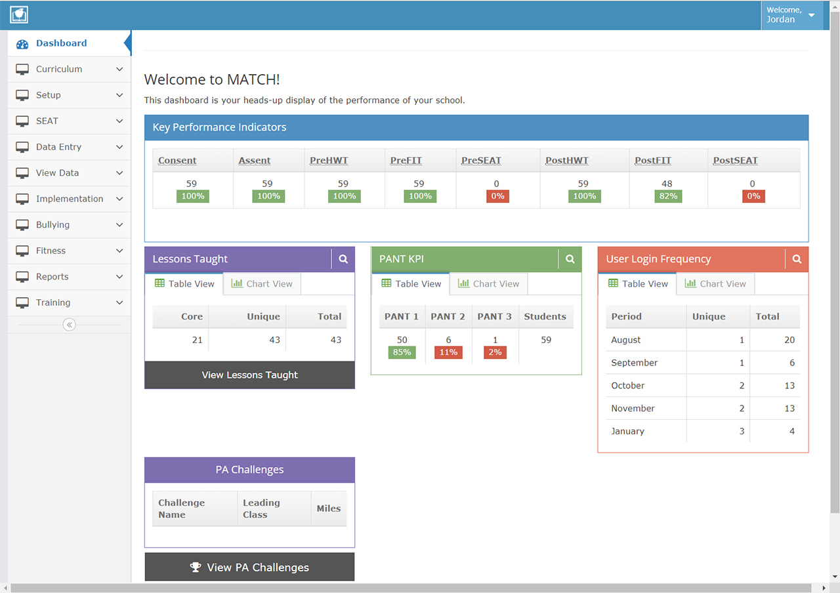This screenshot has height=593, width=840.
Task: Click the Lessons Taught magnifier icon
Action: tap(343, 259)
